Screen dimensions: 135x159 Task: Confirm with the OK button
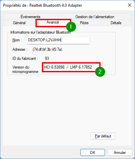[92, 152]
